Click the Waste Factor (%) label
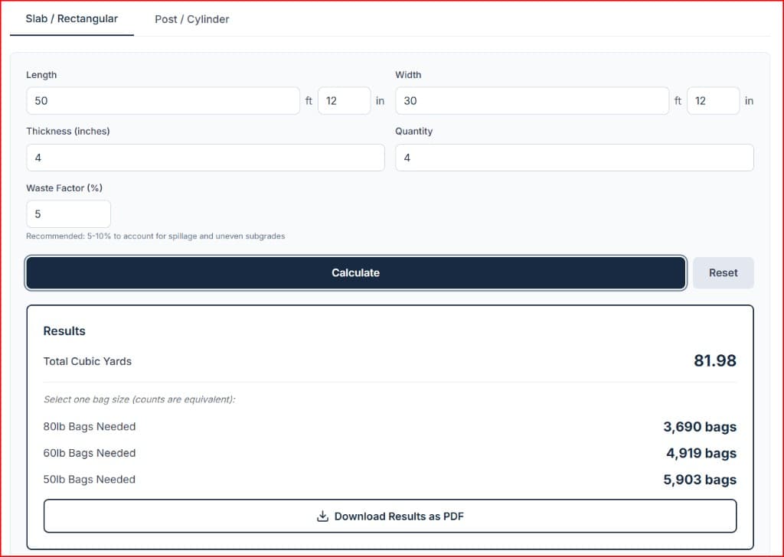 [64, 187]
